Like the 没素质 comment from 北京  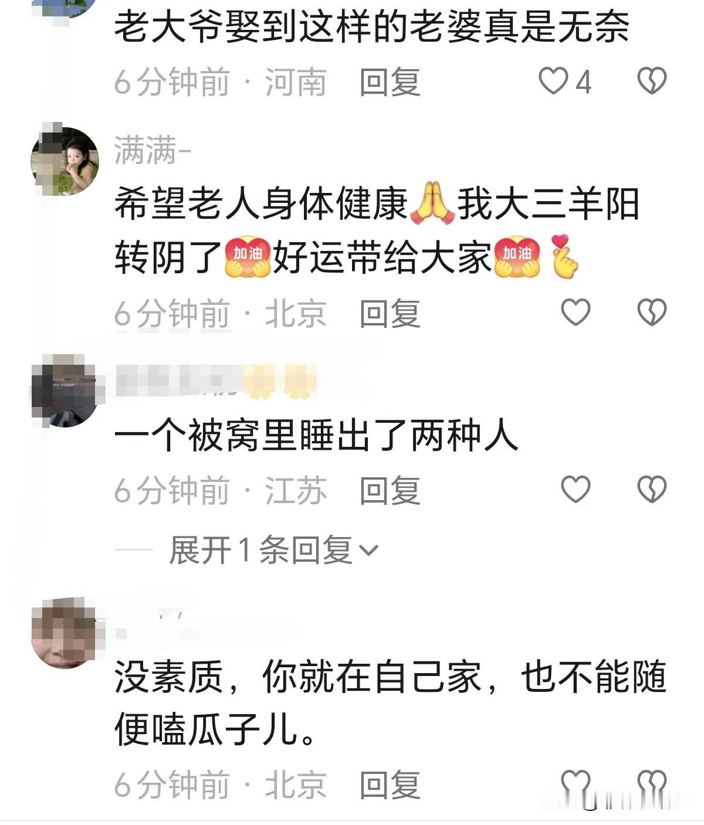(576, 784)
